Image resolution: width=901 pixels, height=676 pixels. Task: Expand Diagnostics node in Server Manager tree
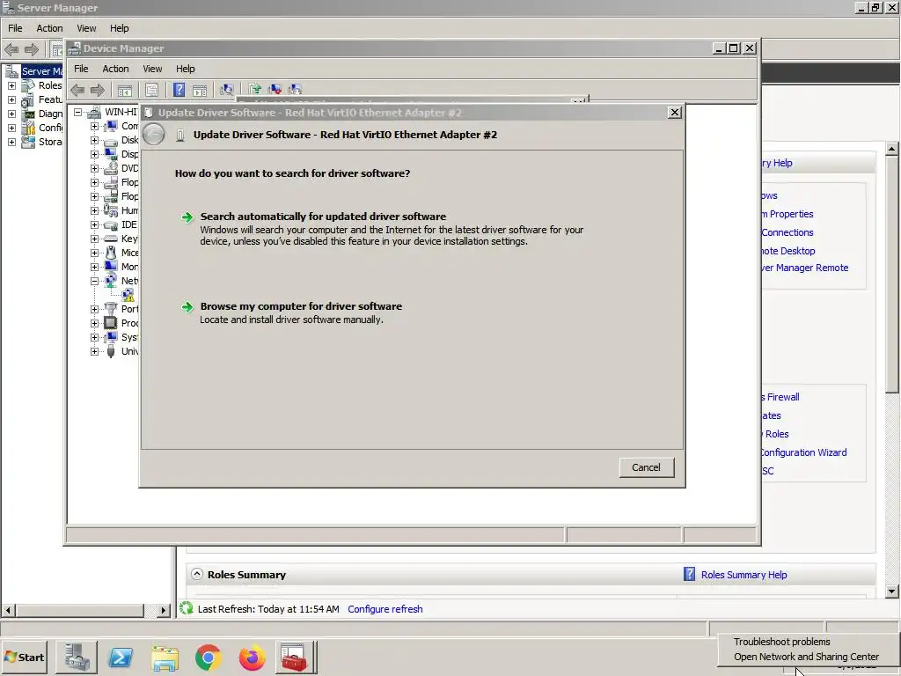pyautogui.click(x=11, y=114)
